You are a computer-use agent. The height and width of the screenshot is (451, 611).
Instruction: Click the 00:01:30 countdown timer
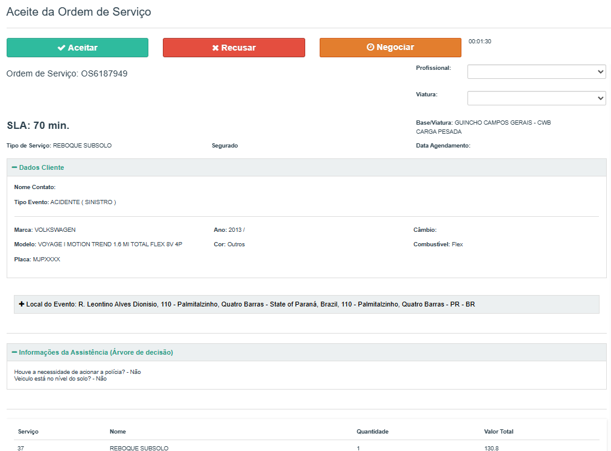(480, 42)
